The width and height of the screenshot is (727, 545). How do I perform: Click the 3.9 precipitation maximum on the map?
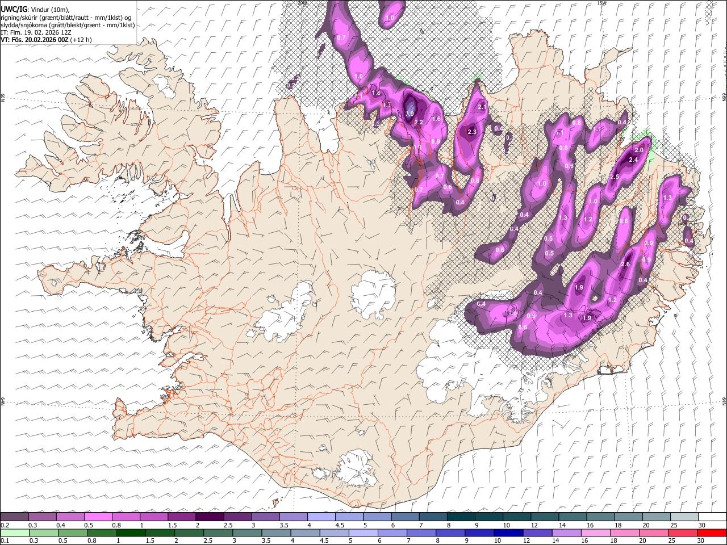(410, 114)
